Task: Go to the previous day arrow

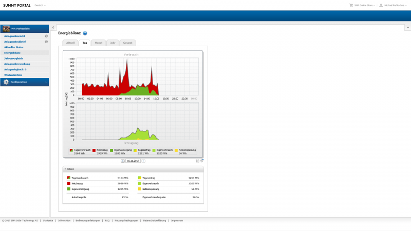Action: point(123,161)
